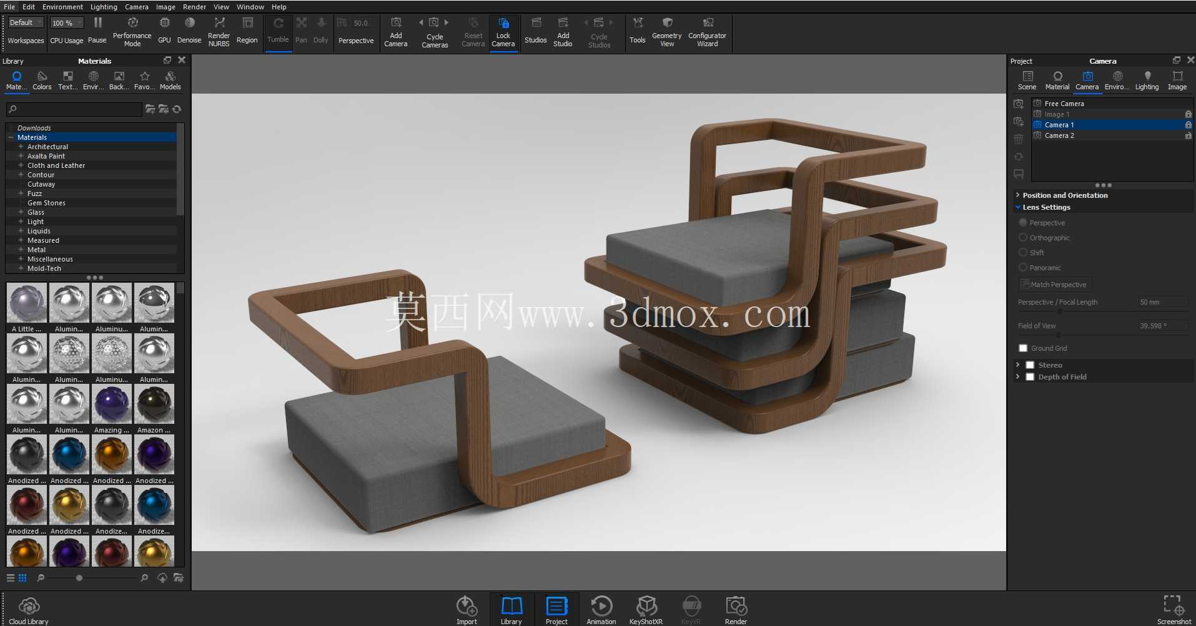Select the Orthographic lens option

1023,238
